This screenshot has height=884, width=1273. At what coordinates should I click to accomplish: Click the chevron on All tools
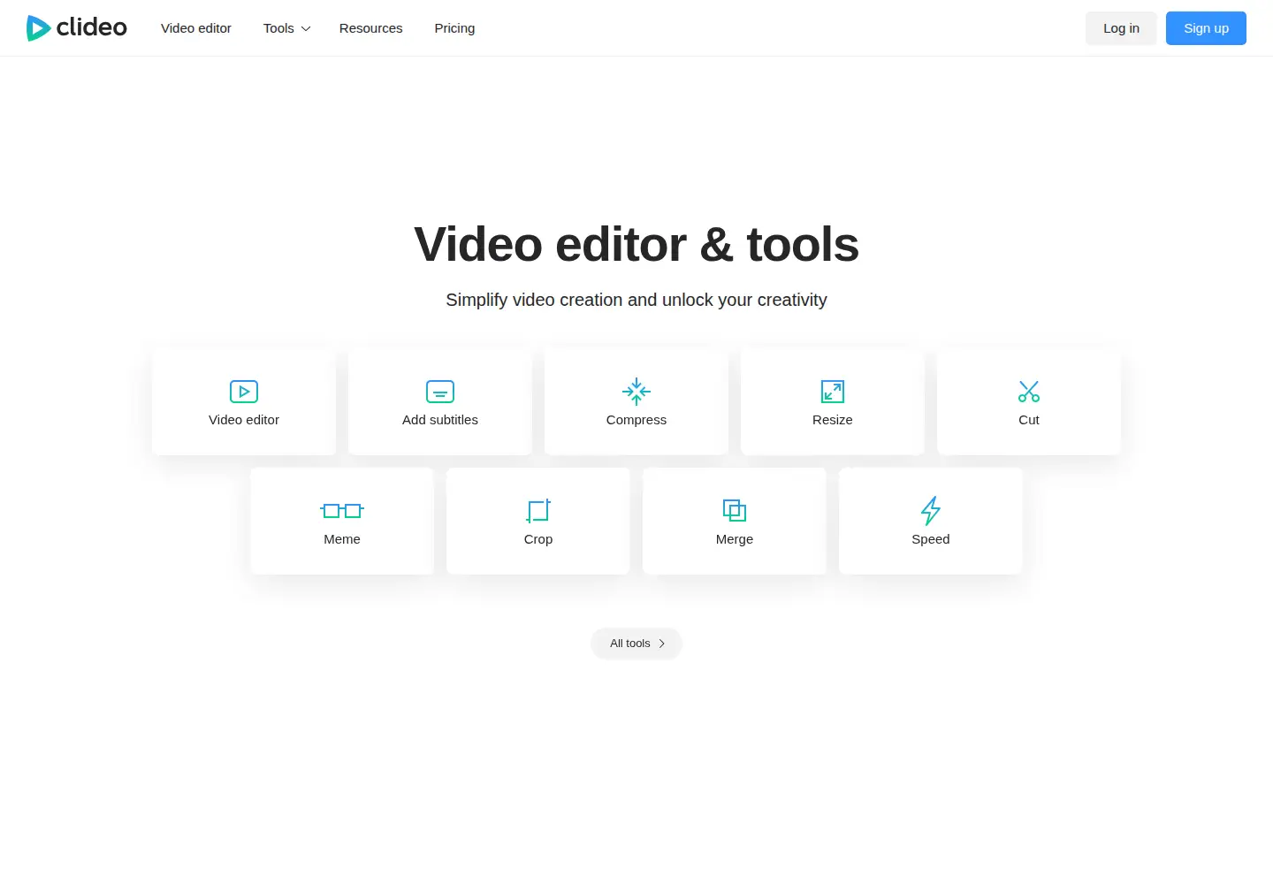click(661, 644)
